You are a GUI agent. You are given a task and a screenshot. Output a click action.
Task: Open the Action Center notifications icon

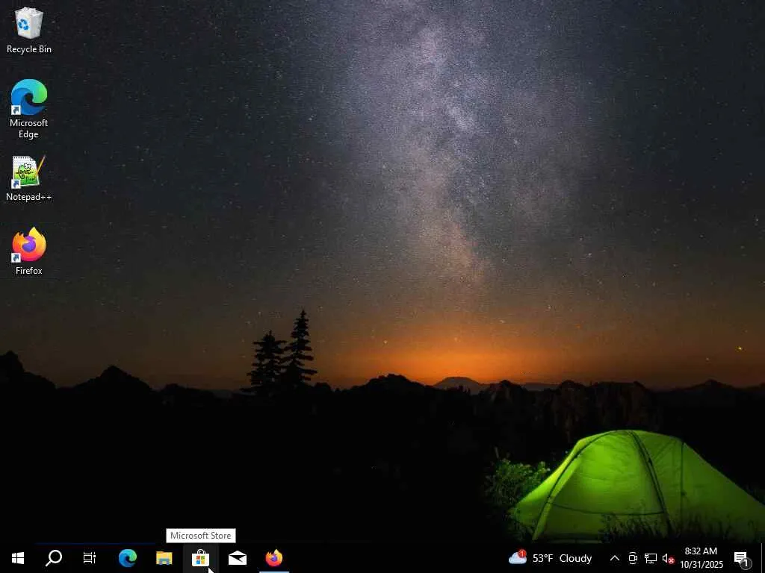(x=742, y=558)
